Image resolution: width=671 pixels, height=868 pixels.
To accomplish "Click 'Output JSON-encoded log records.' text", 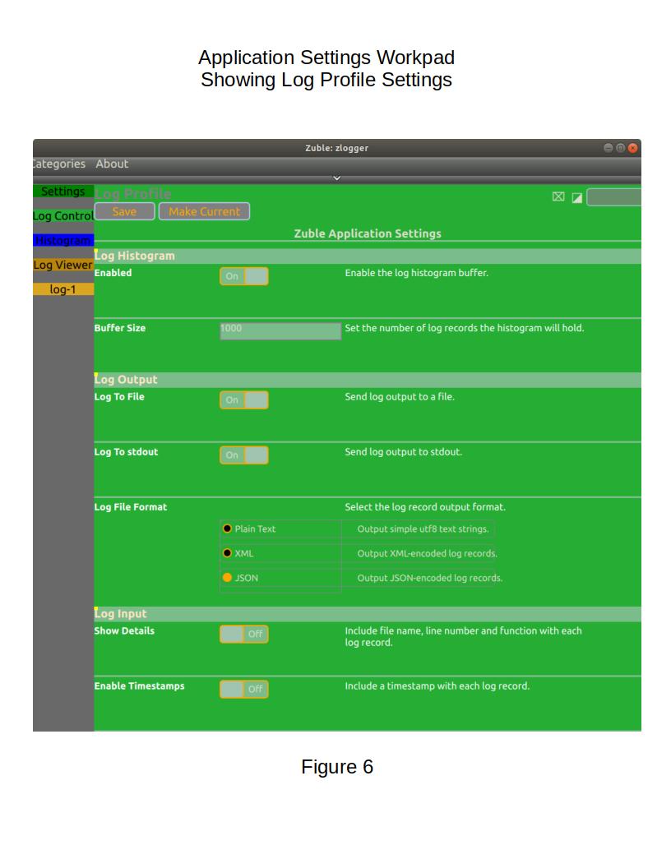I will tap(429, 578).
